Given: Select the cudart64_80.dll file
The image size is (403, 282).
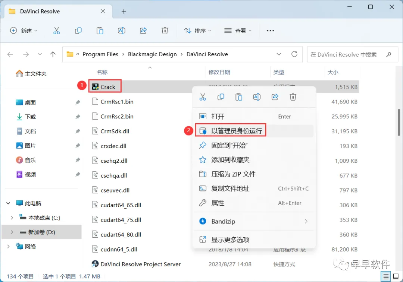Looking at the screenshot, I should tap(116, 235).
